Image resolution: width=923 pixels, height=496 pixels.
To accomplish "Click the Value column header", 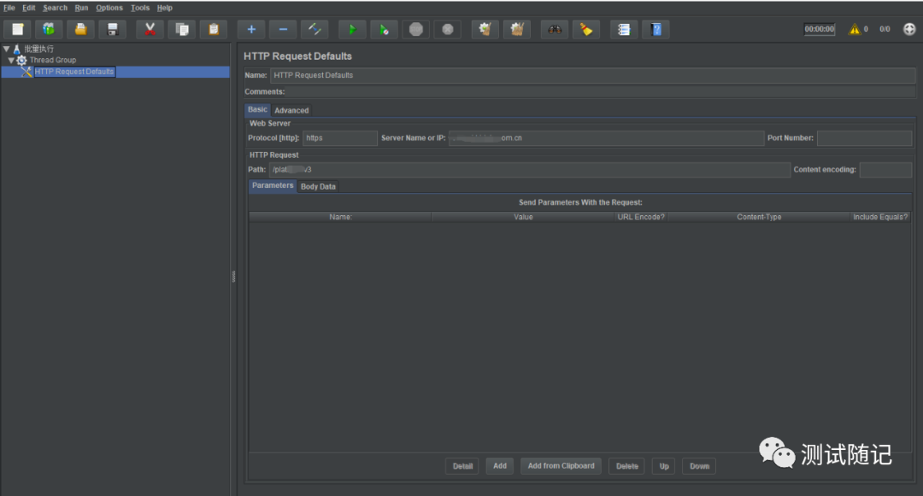I will point(523,217).
